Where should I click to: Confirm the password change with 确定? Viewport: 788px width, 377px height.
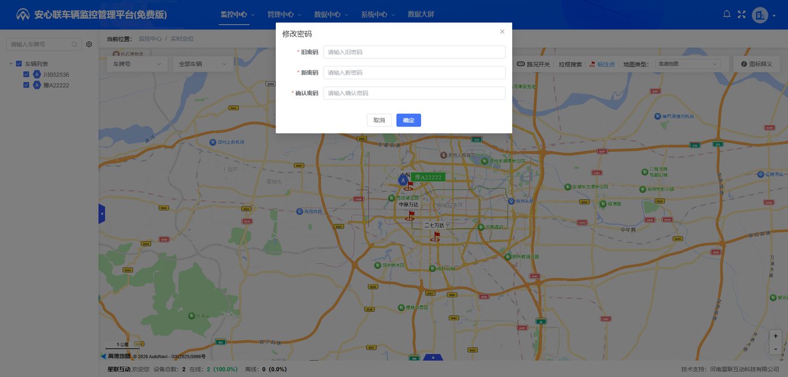pyautogui.click(x=409, y=120)
